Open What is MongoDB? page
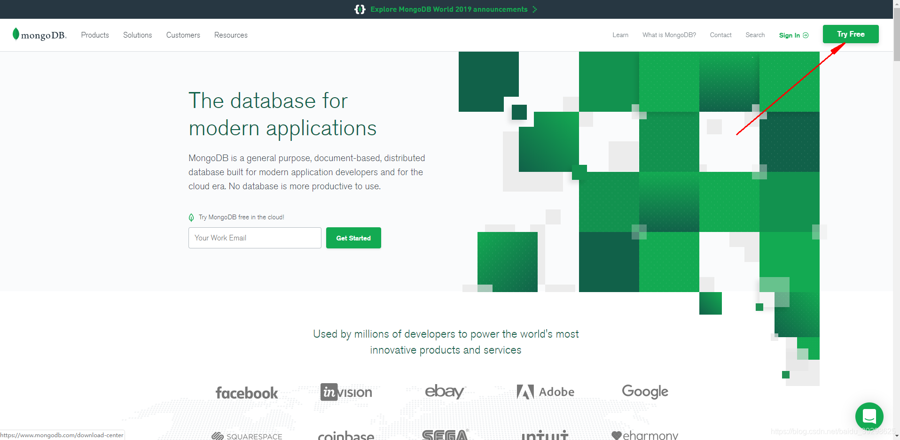This screenshot has height=440, width=900. coord(669,35)
